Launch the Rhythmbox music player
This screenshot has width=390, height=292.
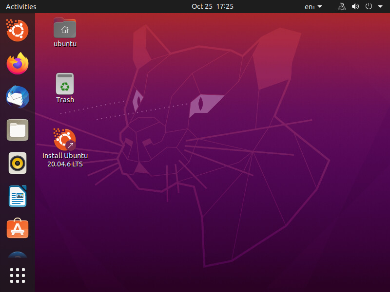point(17,163)
